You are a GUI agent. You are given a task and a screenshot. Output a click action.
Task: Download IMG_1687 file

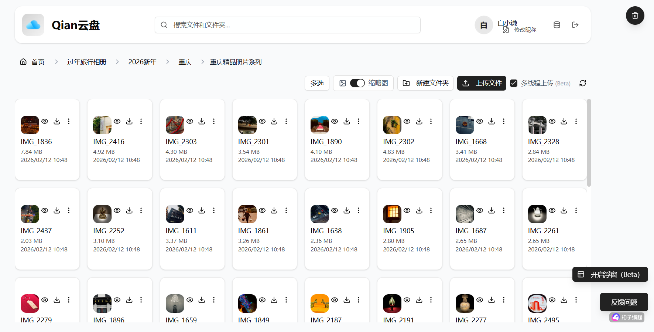click(492, 210)
